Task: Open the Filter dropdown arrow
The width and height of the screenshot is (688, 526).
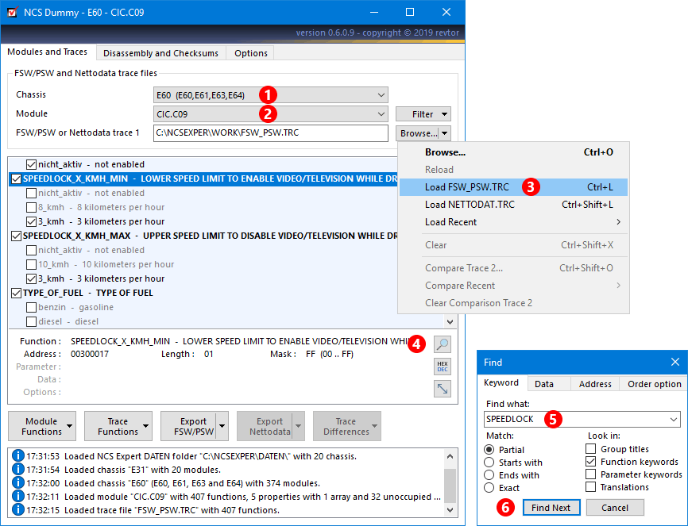Action: pyautogui.click(x=444, y=114)
